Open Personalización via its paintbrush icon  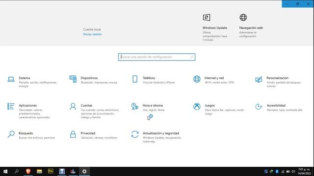pyautogui.click(x=259, y=79)
